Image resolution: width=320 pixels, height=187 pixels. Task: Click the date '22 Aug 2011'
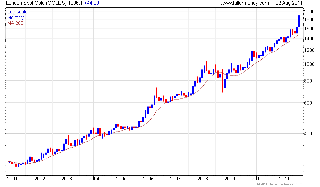[289, 3]
